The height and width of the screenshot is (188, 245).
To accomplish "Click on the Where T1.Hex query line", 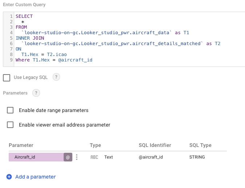I will (54, 60).
